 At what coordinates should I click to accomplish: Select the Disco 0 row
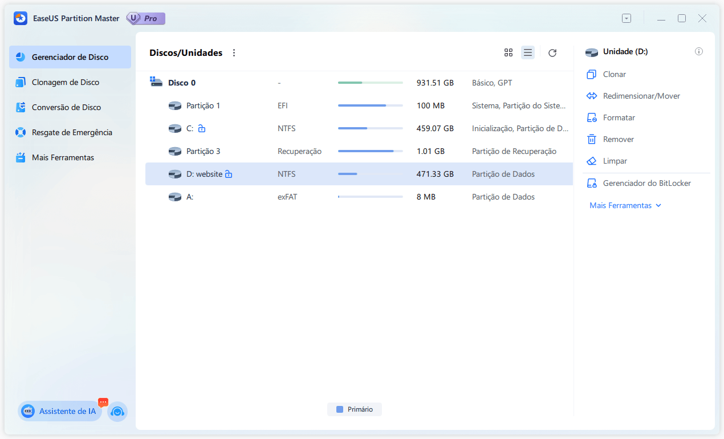click(359, 83)
